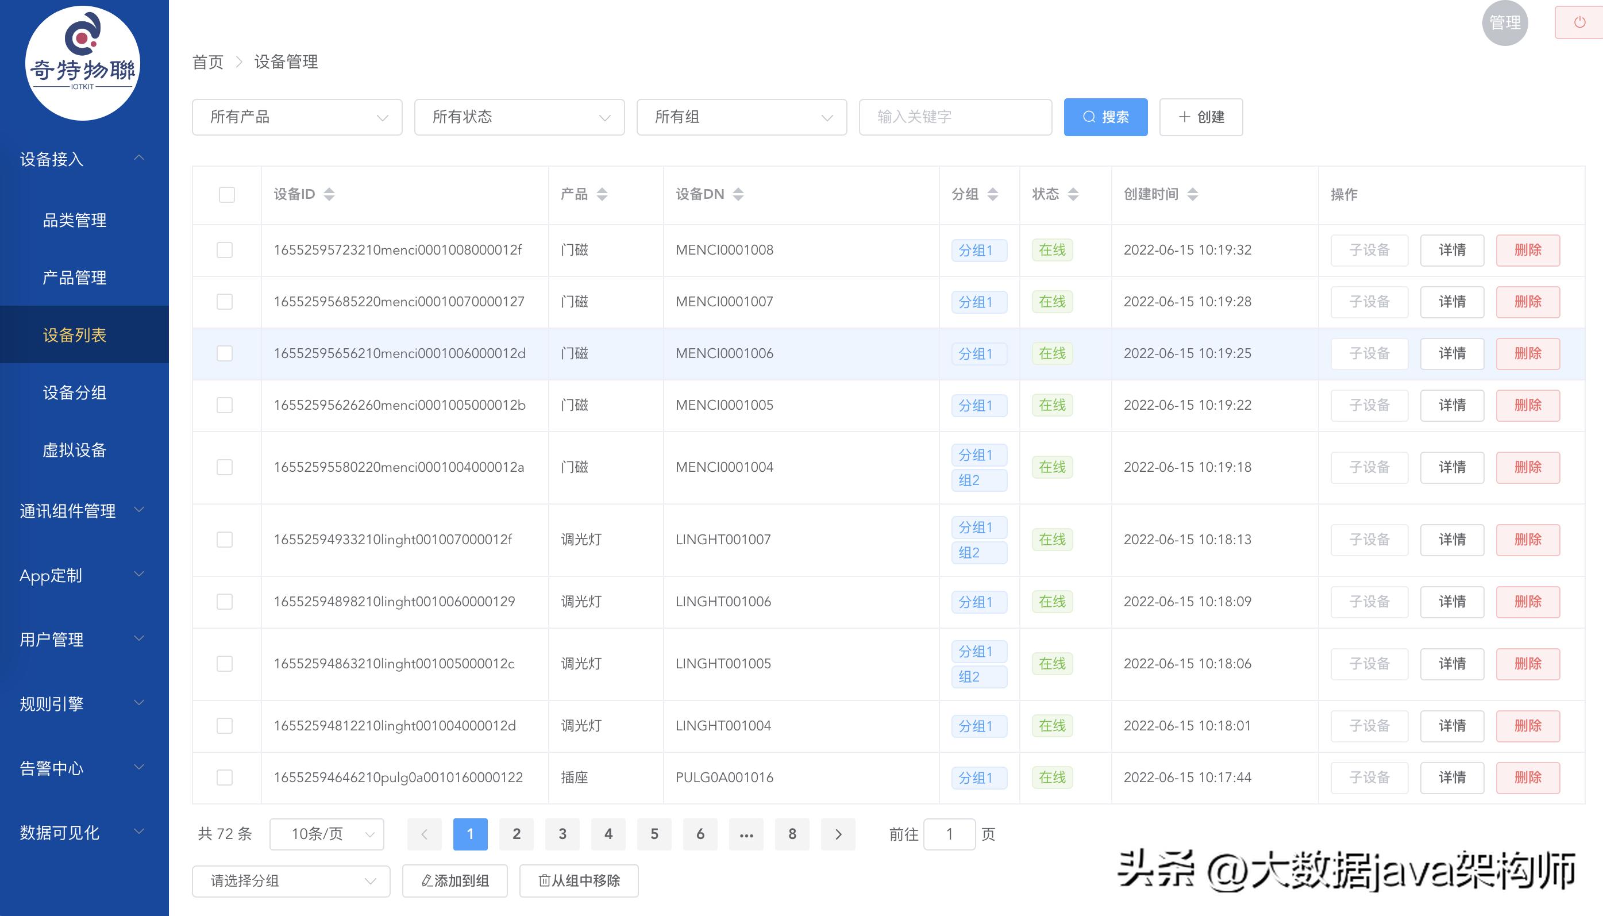Click the sort arrows beside 创建时间 column
Image resolution: width=1603 pixels, height=916 pixels.
1192,194
